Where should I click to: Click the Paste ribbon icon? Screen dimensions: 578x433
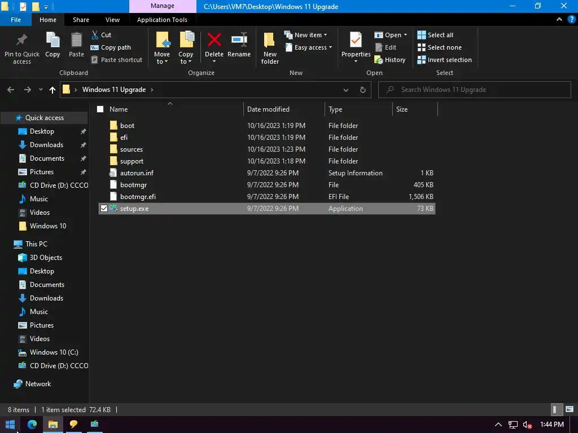[x=76, y=40]
